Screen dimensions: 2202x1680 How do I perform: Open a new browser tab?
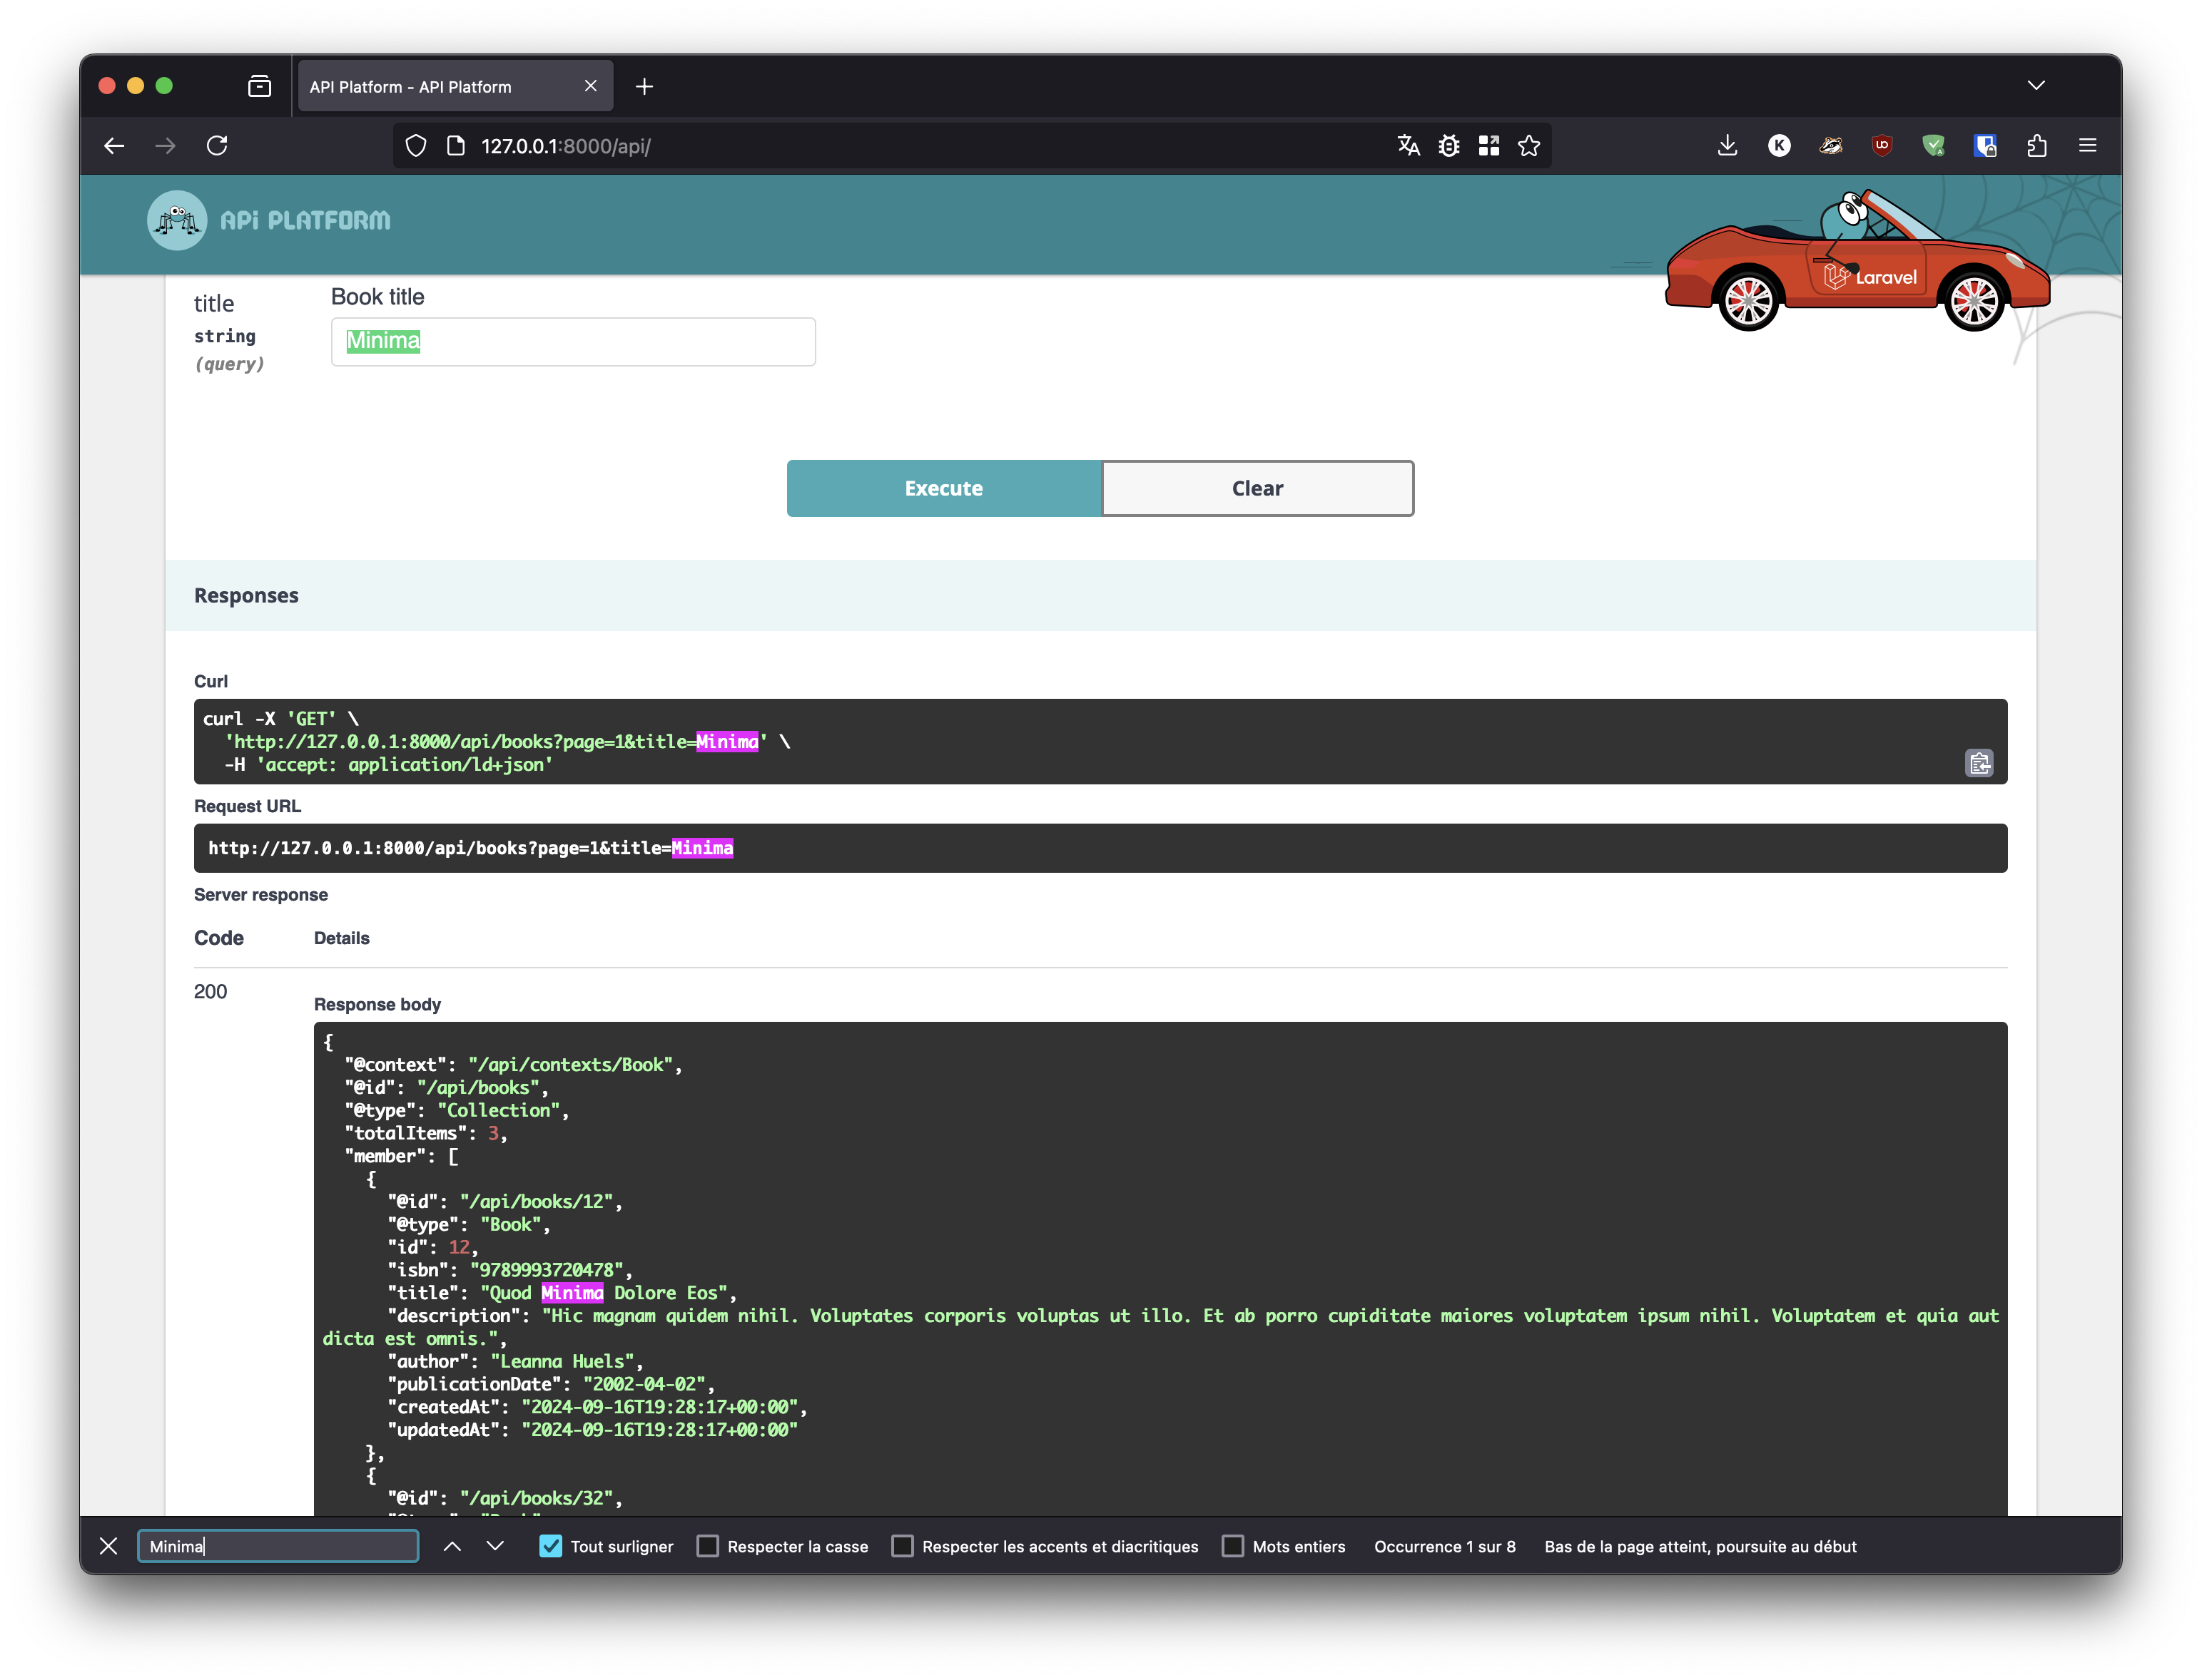[644, 87]
